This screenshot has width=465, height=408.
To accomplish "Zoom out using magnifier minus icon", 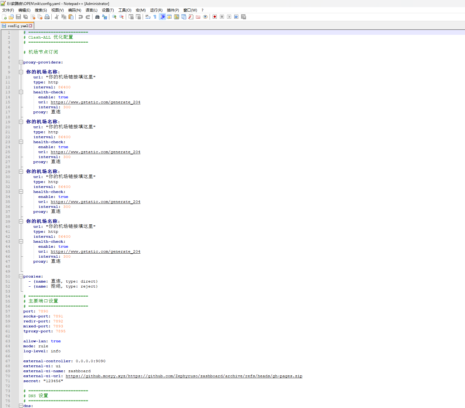I will point(121,17).
